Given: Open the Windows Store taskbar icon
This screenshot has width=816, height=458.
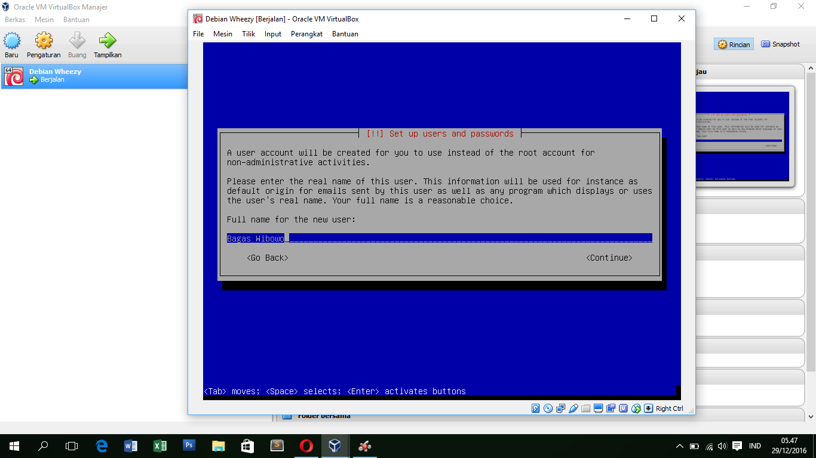Looking at the screenshot, I should [247, 445].
